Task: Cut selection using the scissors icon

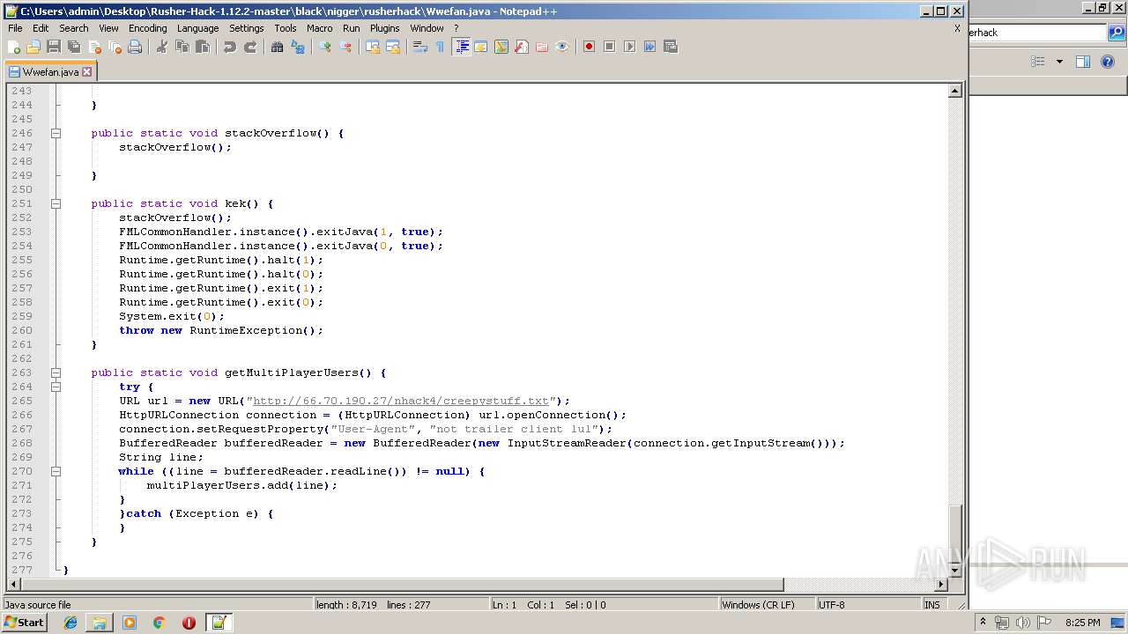Action: tap(161, 47)
